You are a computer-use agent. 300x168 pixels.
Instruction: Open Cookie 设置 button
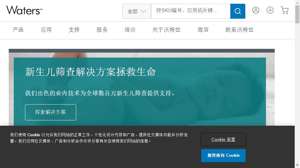[223, 139]
